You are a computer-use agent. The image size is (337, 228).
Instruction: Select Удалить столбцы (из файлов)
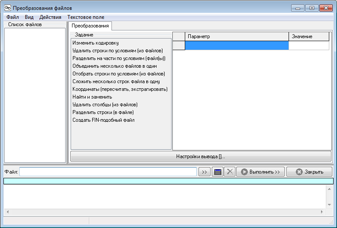(x=105, y=105)
